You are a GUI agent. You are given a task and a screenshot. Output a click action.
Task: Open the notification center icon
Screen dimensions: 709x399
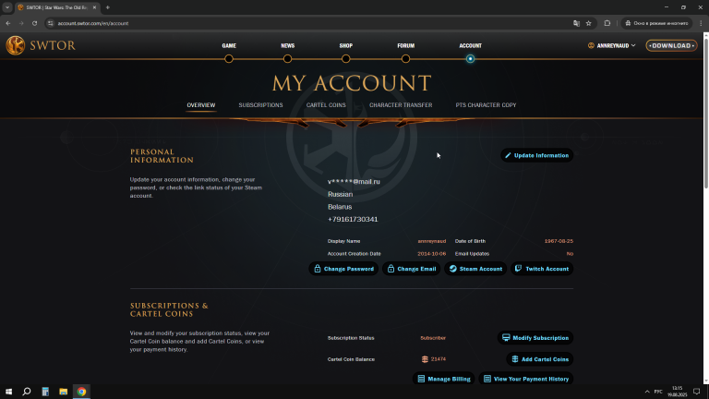(x=697, y=392)
